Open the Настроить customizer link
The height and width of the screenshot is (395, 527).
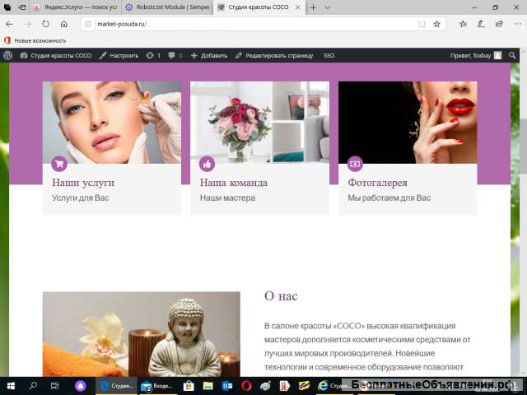119,55
